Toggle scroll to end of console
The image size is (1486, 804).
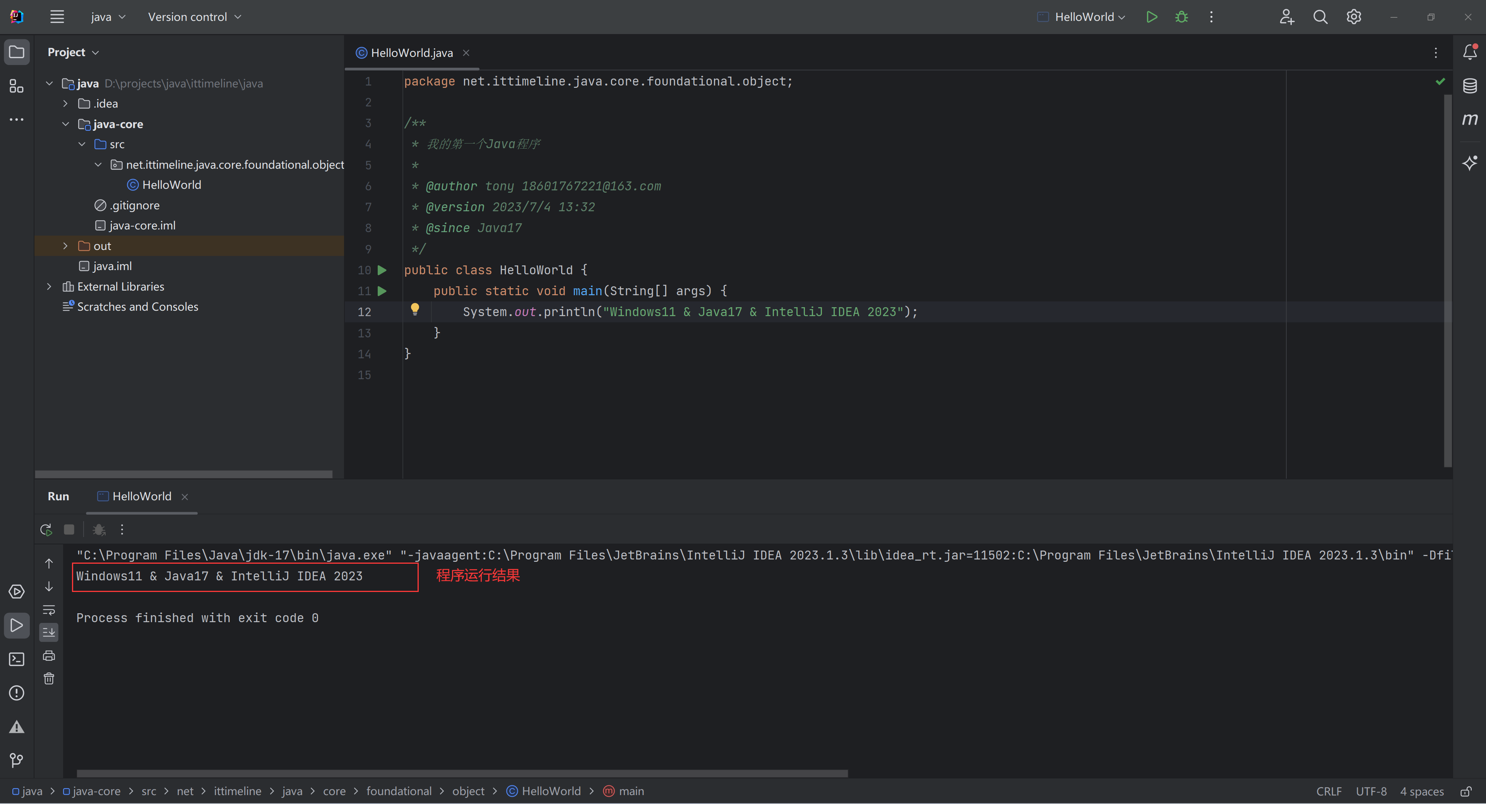(49, 632)
